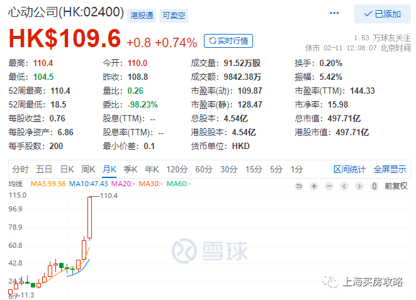Click the 每手股数 value 200
Screen dimensions: 416x300
(x=56, y=146)
